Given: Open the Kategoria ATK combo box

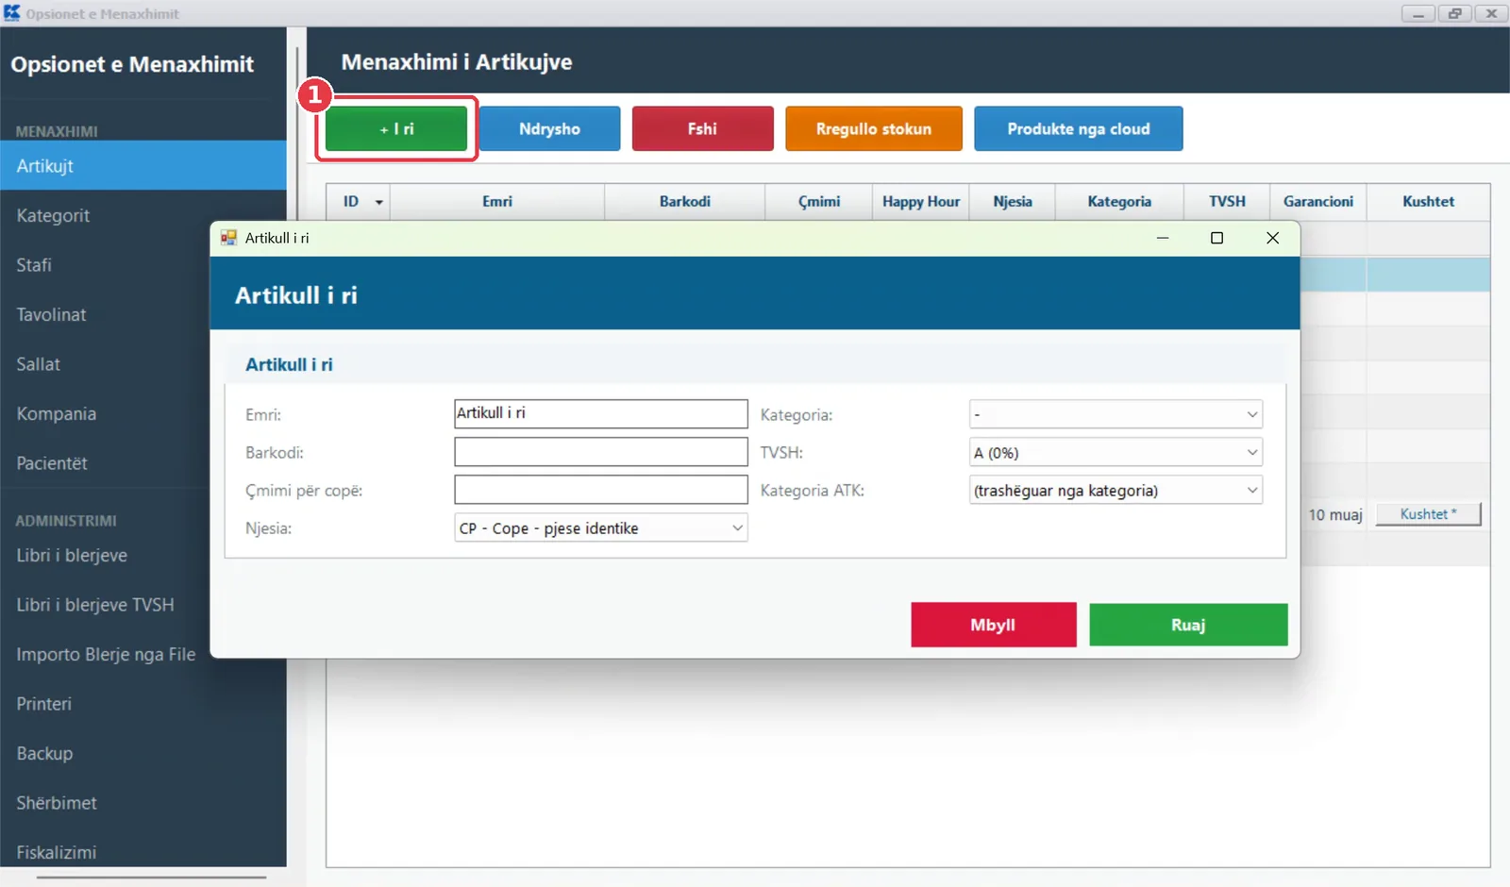Looking at the screenshot, I should coord(1116,490).
